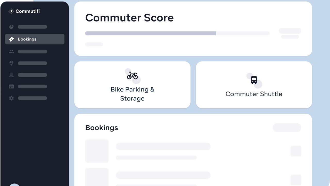Image resolution: width=330 pixels, height=186 pixels.
Task: Click the location pin sidebar icon
Action: point(11,63)
